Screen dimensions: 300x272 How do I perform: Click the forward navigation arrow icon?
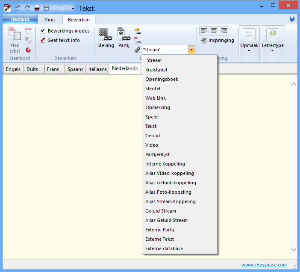coord(65,8)
